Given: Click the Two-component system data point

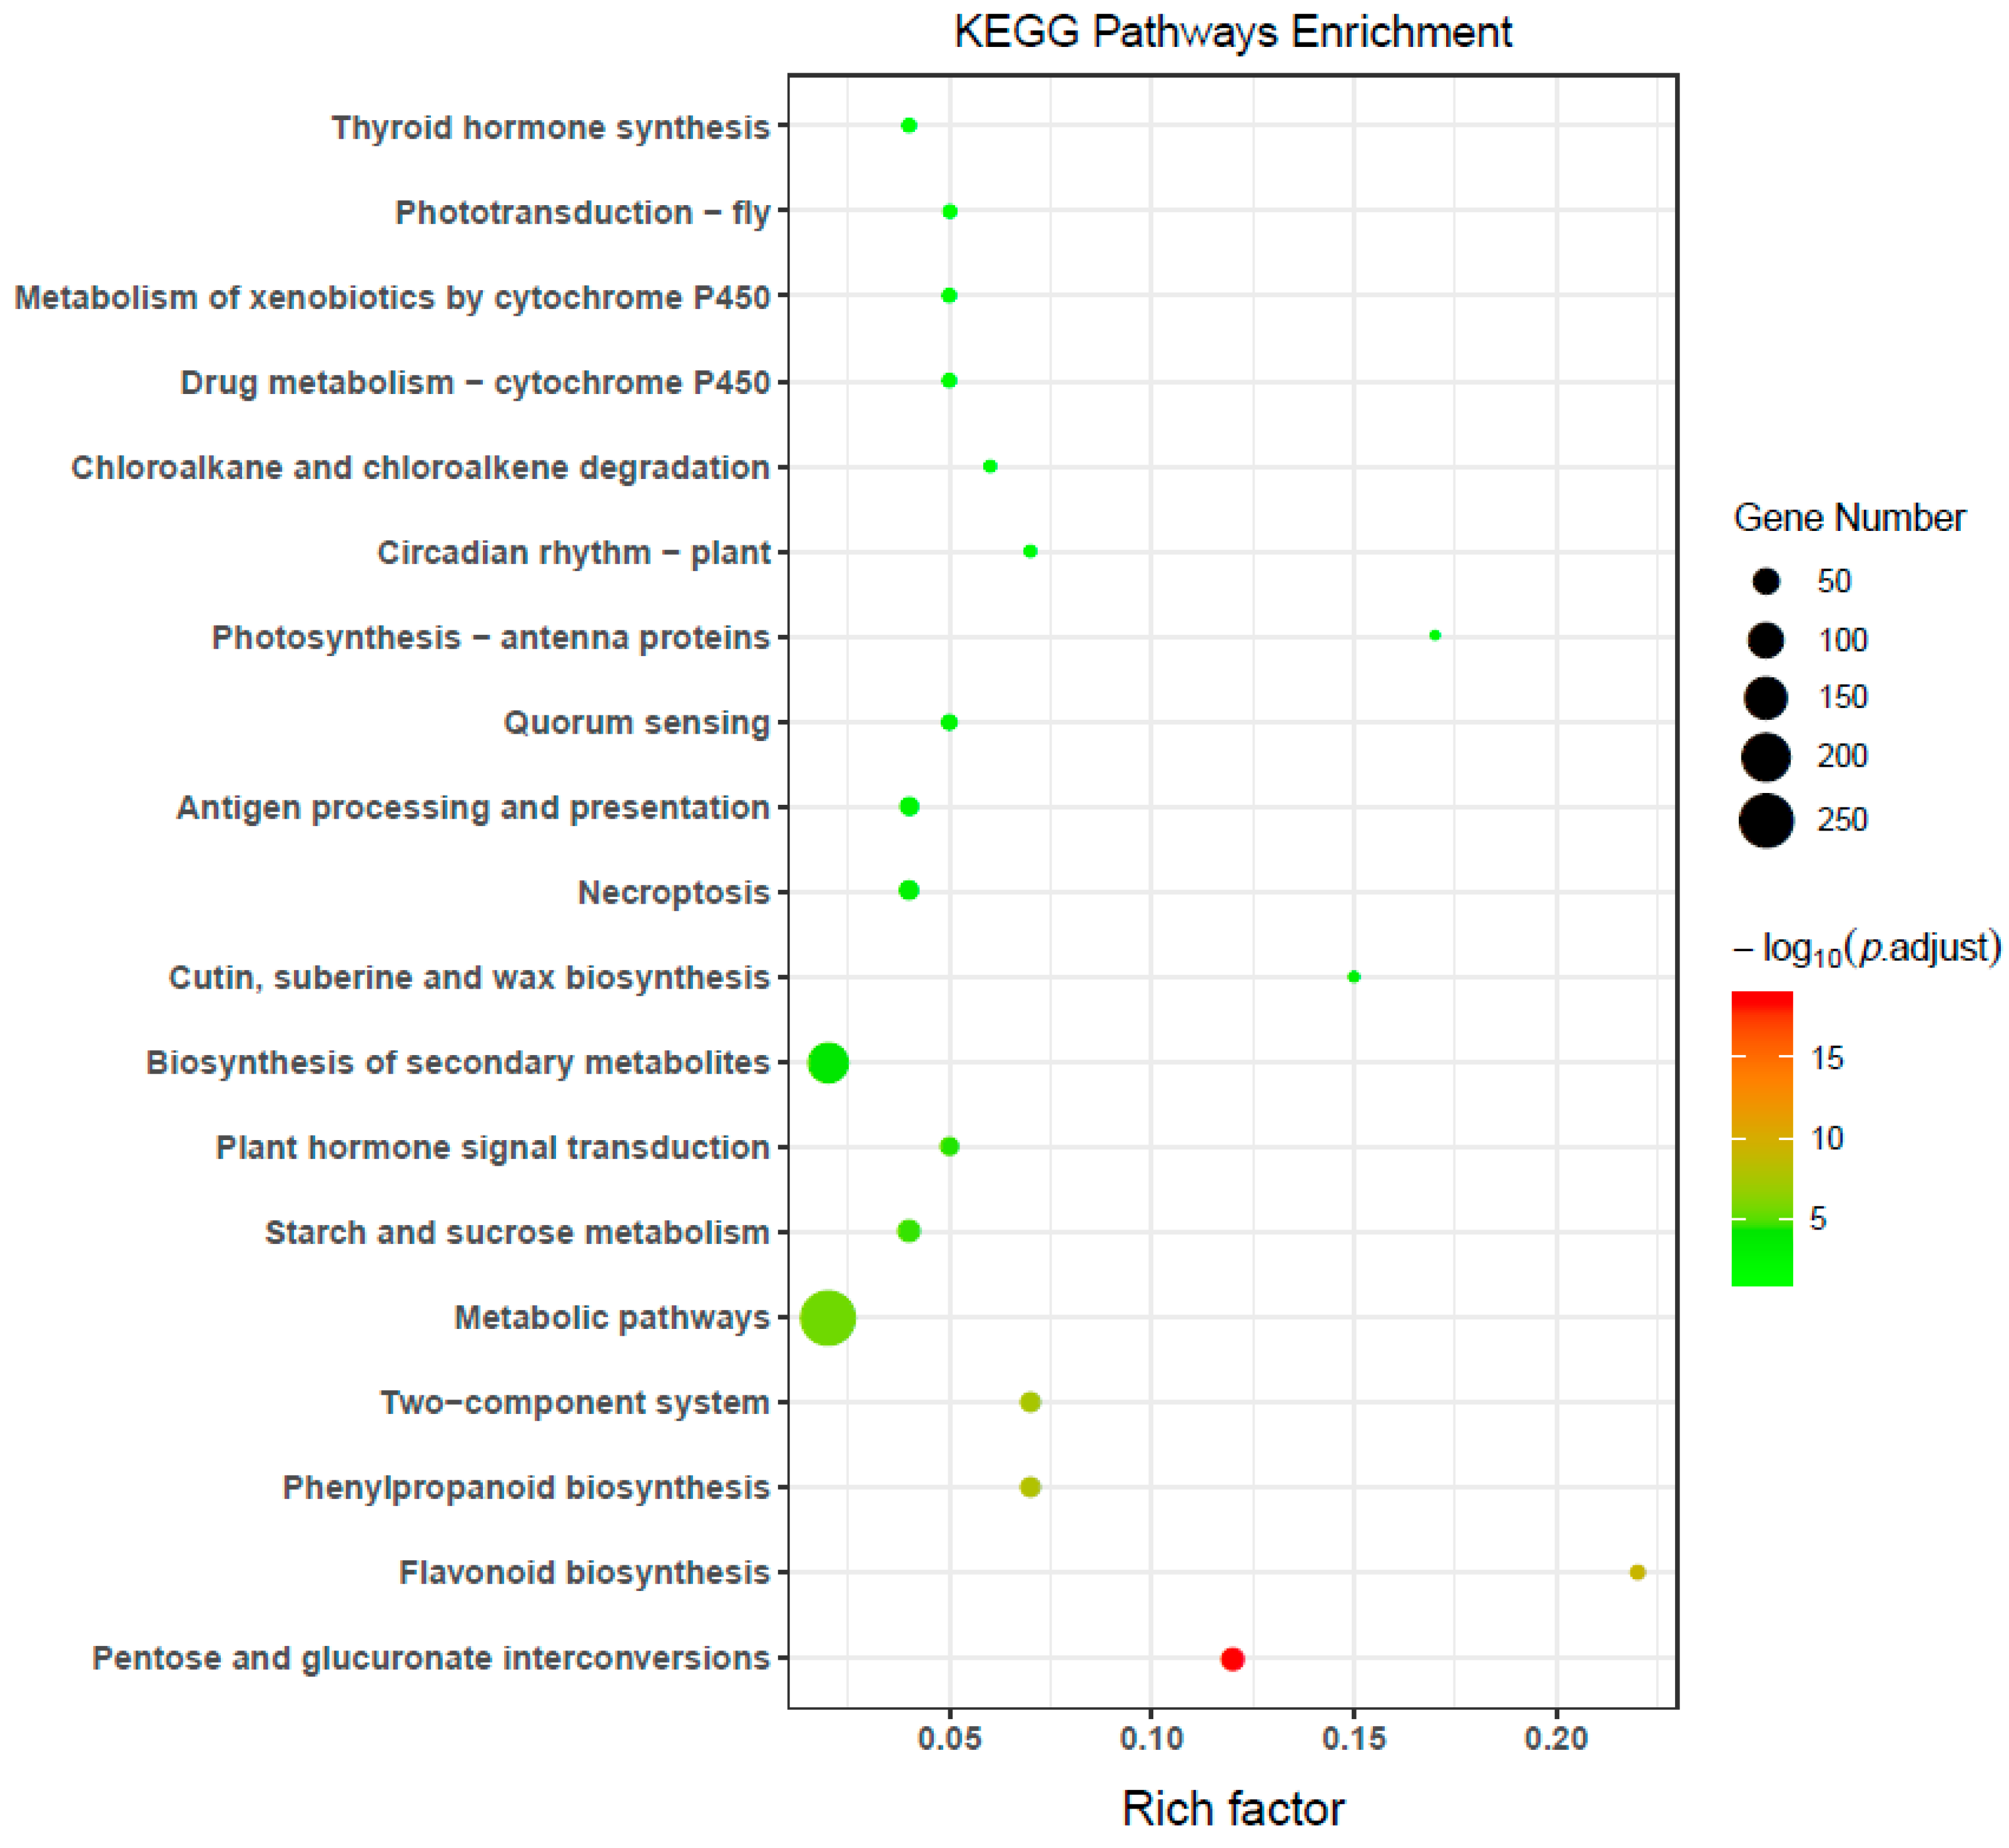Looking at the screenshot, I should pyautogui.click(x=1030, y=1402).
